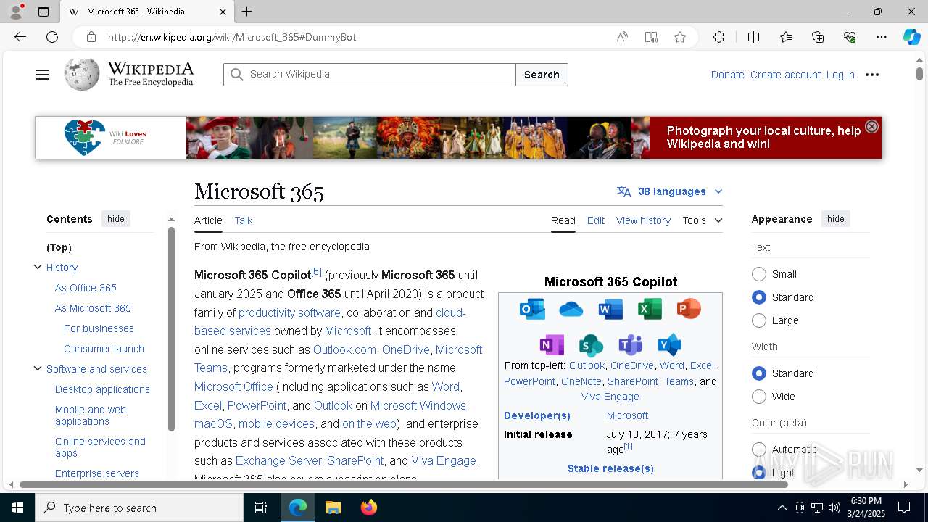Open the Edge profile avatar icon
The image size is (928, 522).
click(x=15, y=12)
